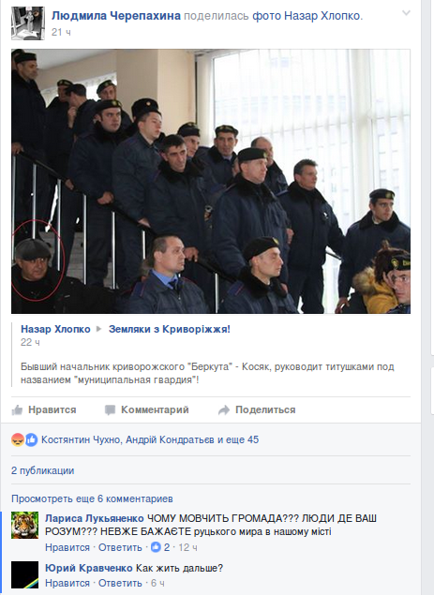The image size is (434, 595).
Task: Visit Назар Хлопко's profile link
Action: [x=55, y=329]
